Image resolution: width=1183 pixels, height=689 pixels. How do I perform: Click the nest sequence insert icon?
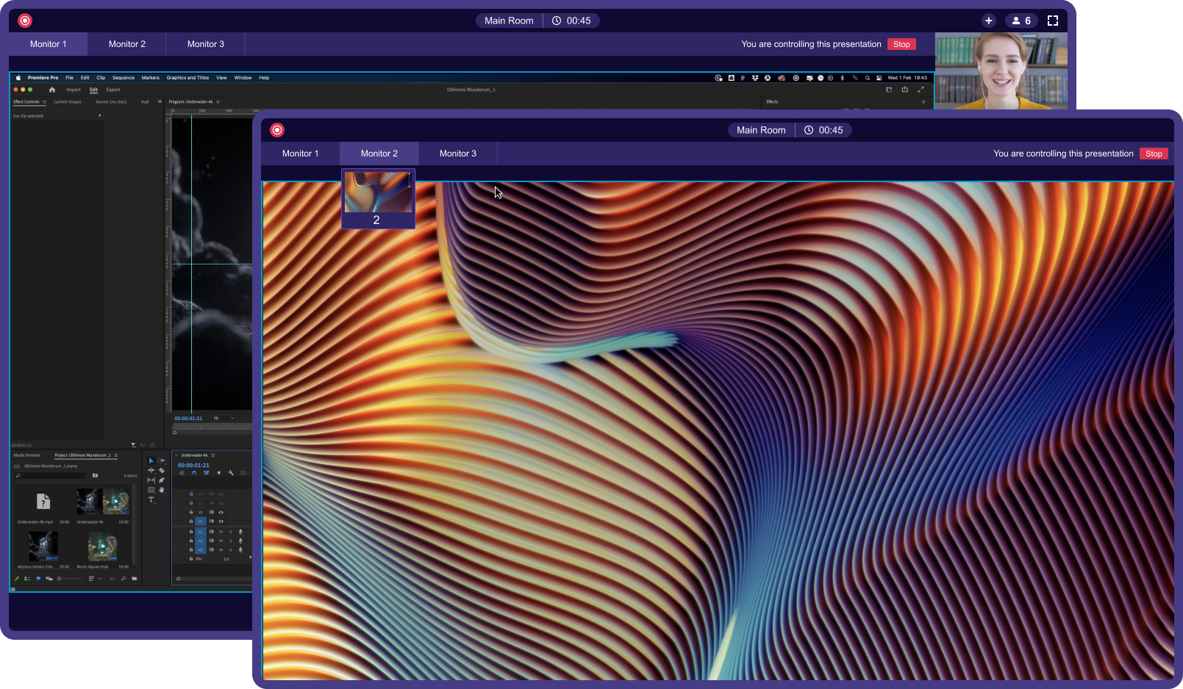[182, 473]
